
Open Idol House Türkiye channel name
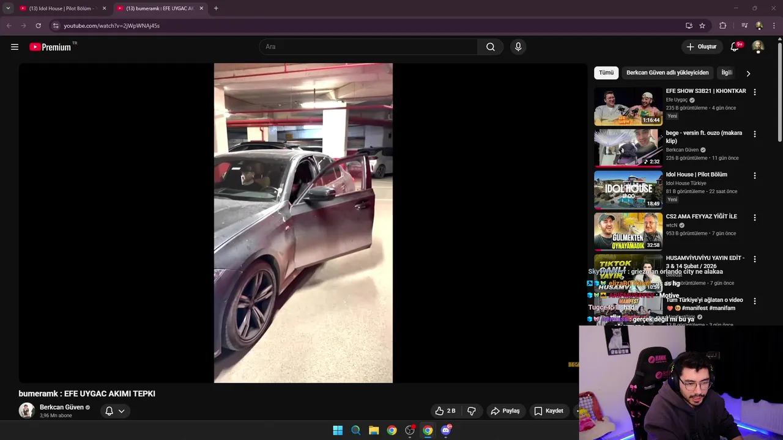686,183
